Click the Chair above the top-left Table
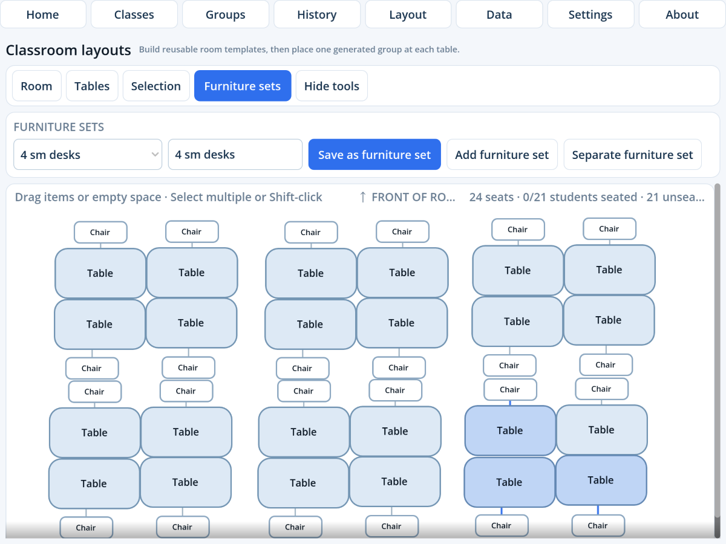 (x=100, y=232)
